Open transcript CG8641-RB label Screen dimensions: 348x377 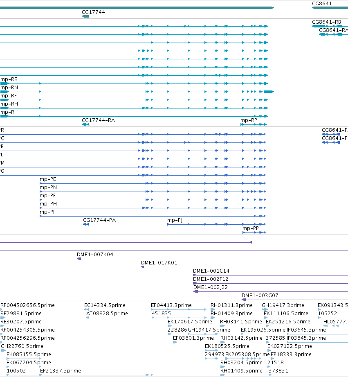[x=326, y=22]
